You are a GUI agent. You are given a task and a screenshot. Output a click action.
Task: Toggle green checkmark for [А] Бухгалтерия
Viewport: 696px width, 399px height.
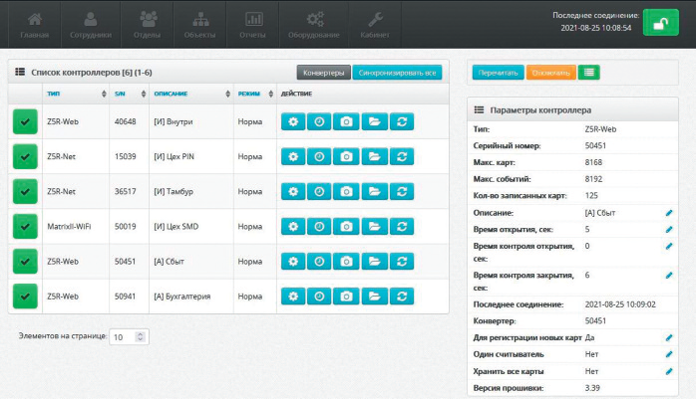(25, 297)
